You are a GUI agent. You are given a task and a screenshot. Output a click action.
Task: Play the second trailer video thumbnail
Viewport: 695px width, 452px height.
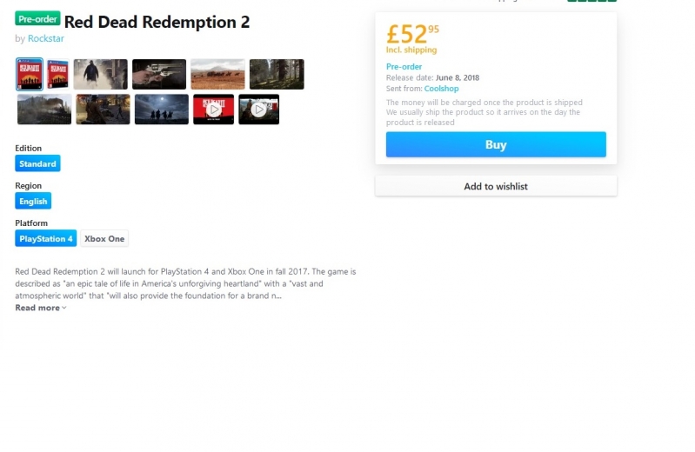pos(259,109)
